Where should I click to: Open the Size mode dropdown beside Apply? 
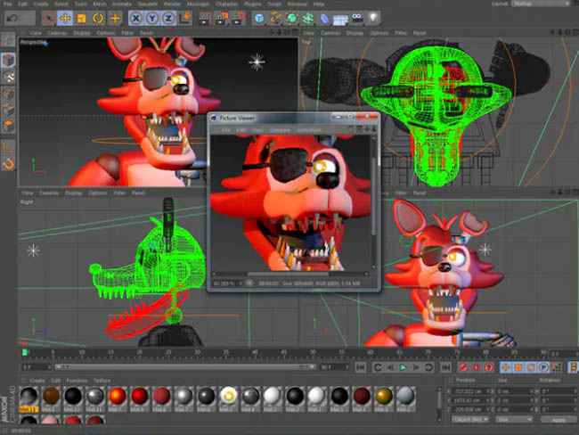[x=514, y=420]
